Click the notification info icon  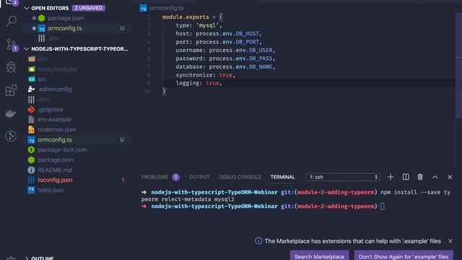click(258, 240)
